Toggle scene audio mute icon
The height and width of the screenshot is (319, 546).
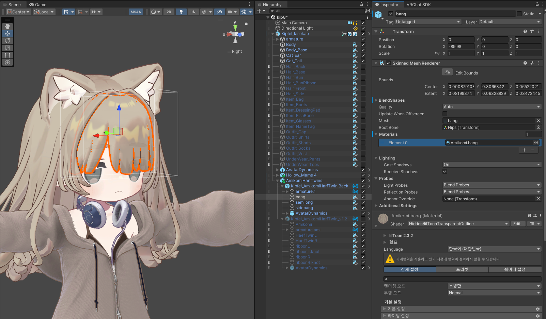[193, 12]
